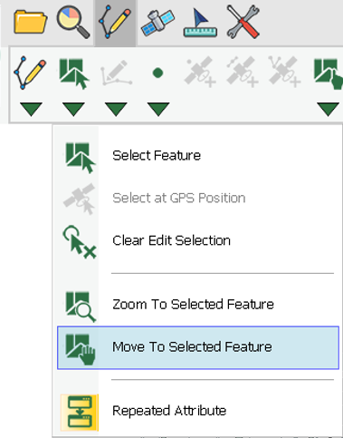Click the magnifier pie chart analysis icon

[x=73, y=23]
